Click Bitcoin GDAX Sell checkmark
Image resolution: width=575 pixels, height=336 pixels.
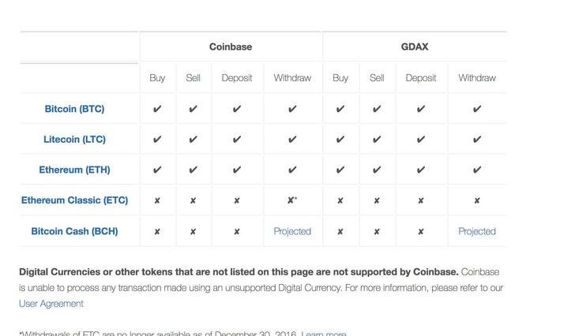377,109
